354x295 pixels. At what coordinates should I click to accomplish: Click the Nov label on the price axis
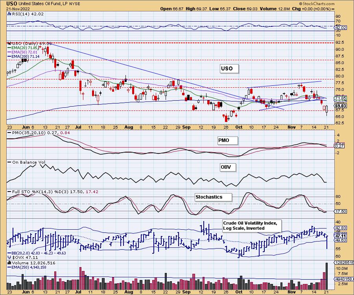[292, 127]
